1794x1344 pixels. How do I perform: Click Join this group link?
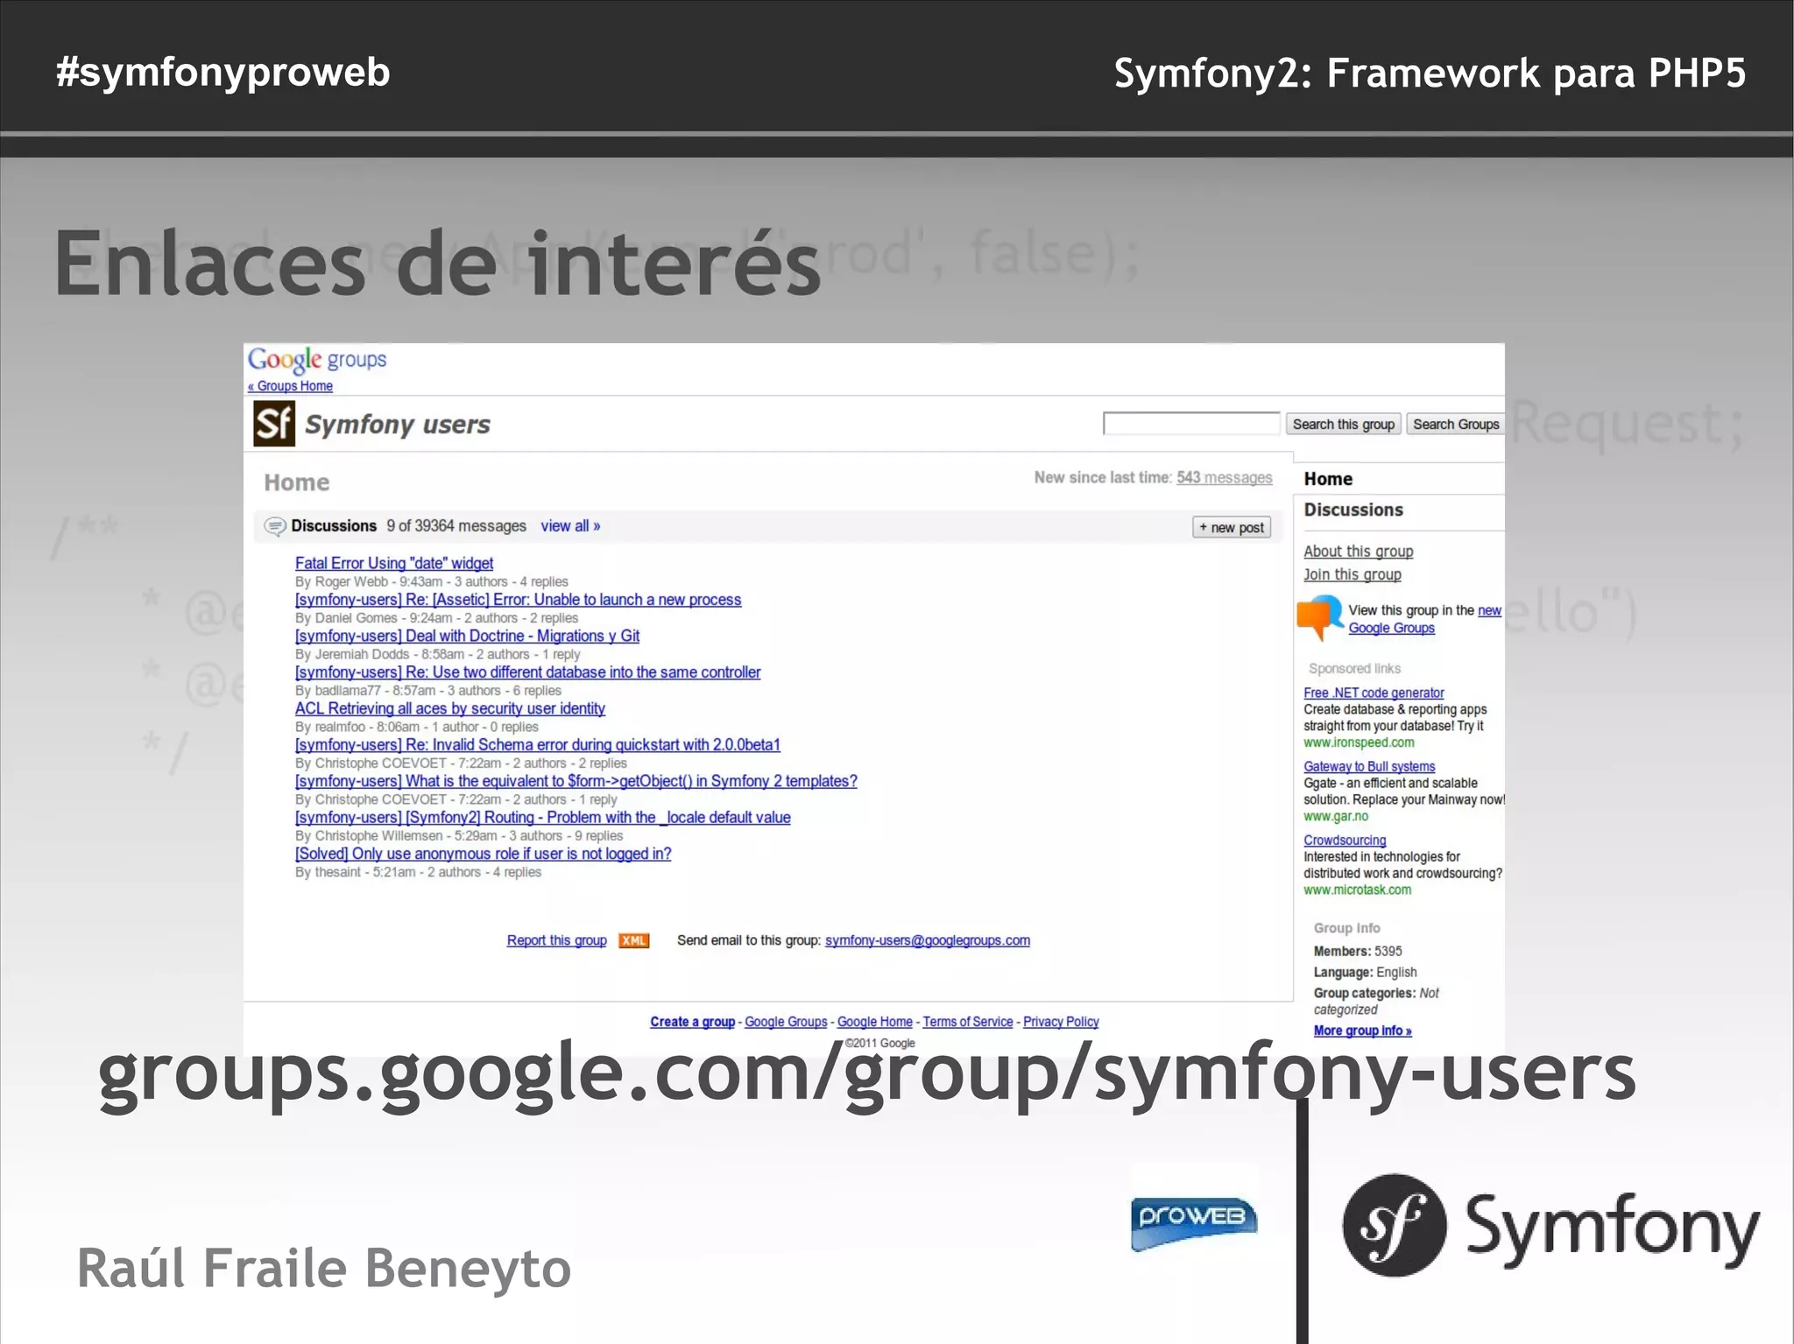tap(1353, 574)
